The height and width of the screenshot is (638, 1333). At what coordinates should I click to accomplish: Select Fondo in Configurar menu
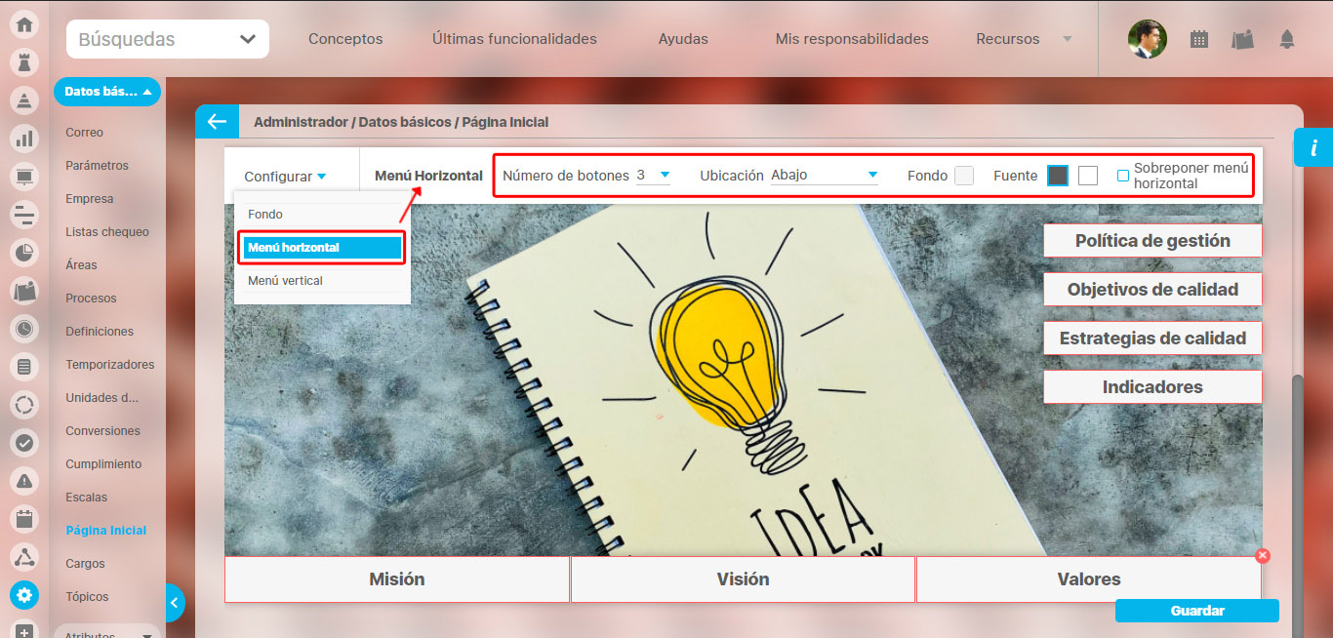click(265, 215)
